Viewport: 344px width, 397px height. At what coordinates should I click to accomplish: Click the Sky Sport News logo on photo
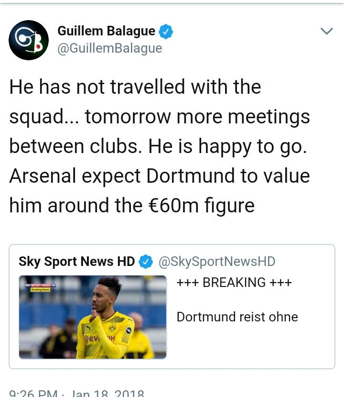pos(41,286)
